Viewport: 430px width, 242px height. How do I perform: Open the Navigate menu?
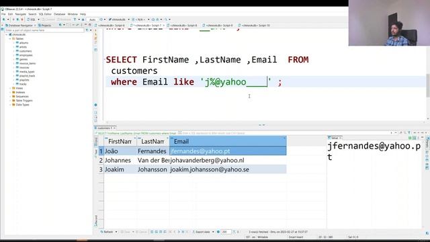tap(21, 14)
